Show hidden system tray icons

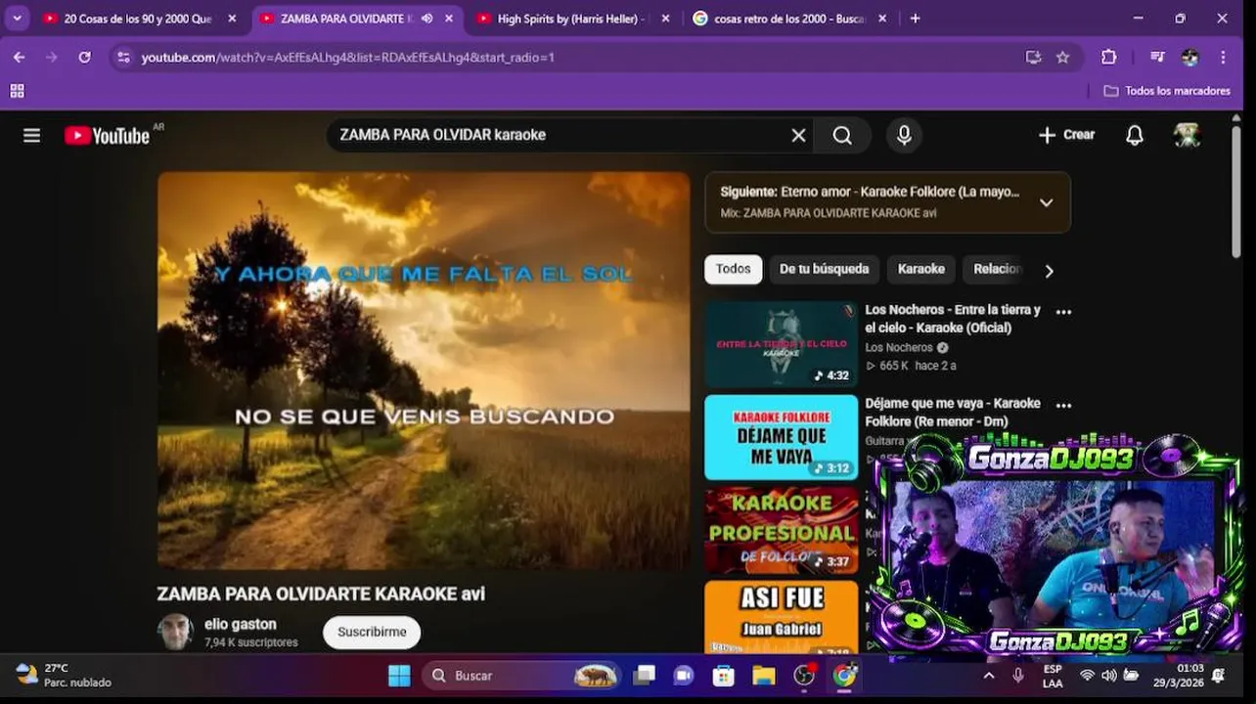(x=988, y=676)
